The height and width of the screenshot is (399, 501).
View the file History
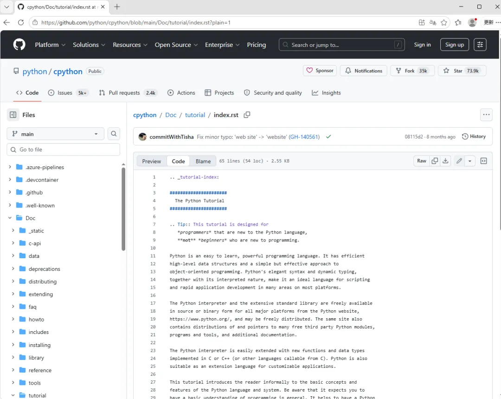coord(474,136)
